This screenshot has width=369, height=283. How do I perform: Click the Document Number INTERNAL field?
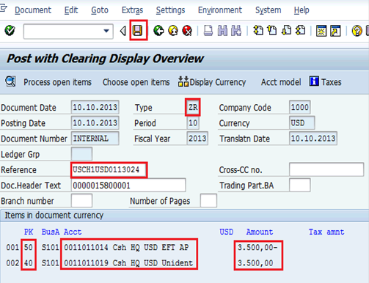pos(95,139)
